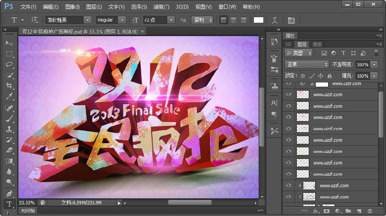Toggle lock position

tap(320, 76)
